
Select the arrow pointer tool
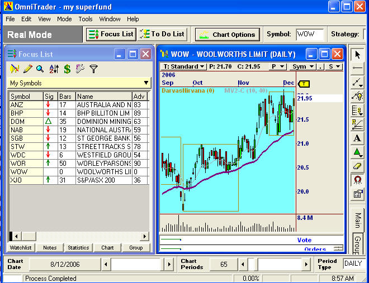pyautogui.click(x=357, y=55)
